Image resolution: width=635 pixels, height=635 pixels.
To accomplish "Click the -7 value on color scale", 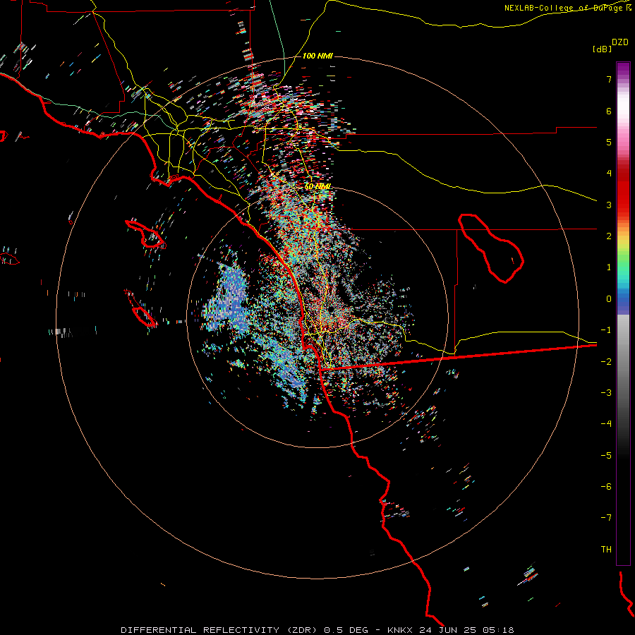I will [x=606, y=518].
